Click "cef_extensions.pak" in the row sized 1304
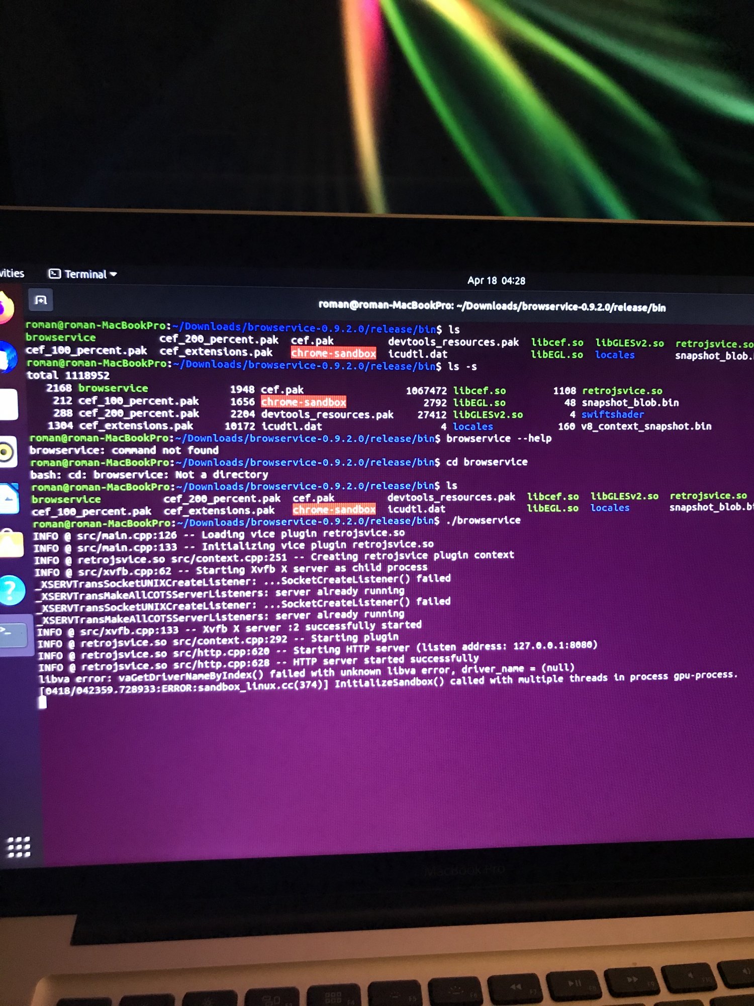Image resolution: width=754 pixels, height=1006 pixels. pyautogui.click(x=136, y=426)
